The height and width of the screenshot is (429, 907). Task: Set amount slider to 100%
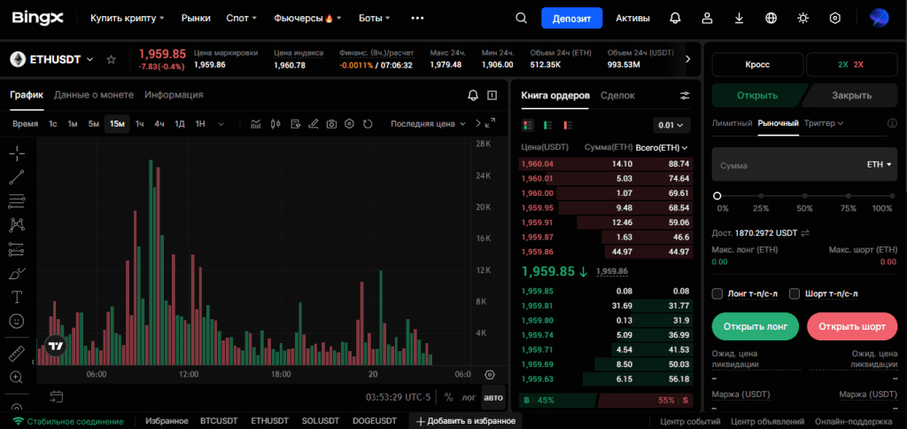click(x=890, y=196)
